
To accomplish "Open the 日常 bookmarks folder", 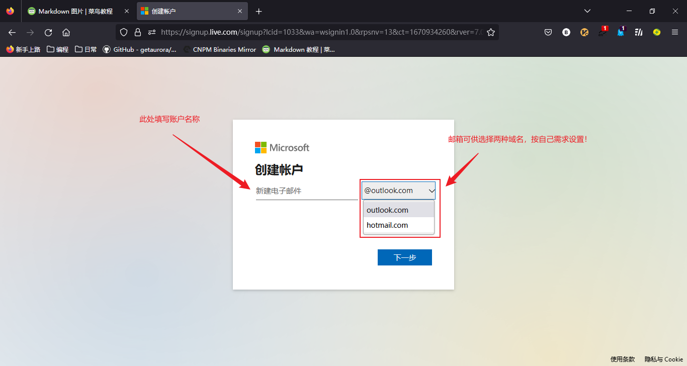I will point(85,49).
